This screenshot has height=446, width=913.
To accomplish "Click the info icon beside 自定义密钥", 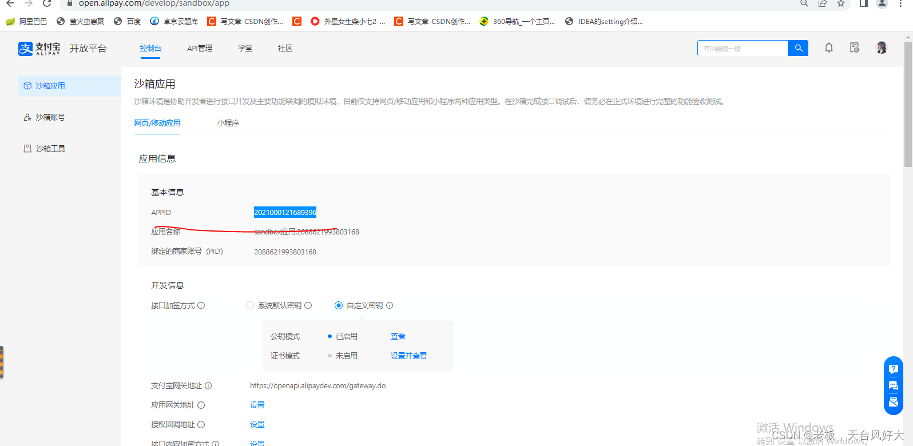I will (x=390, y=305).
